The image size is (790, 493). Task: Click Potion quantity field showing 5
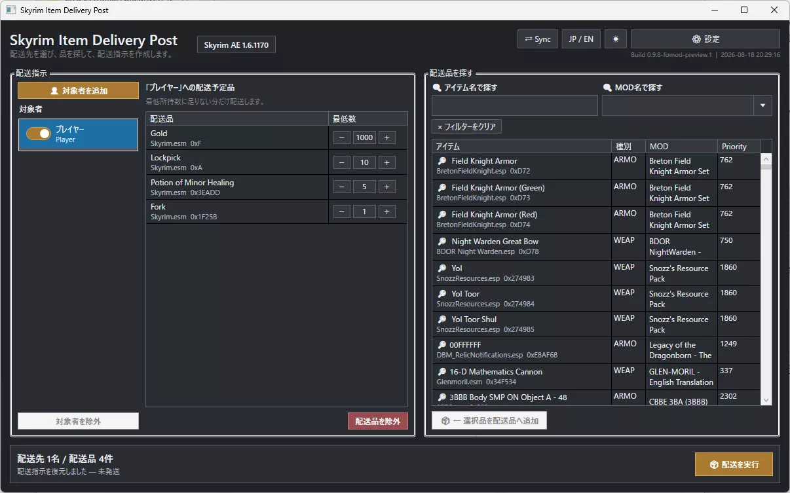click(x=364, y=187)
